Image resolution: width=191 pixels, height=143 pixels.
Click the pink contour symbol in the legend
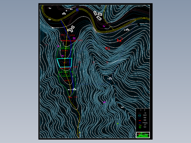coord(140,113)
